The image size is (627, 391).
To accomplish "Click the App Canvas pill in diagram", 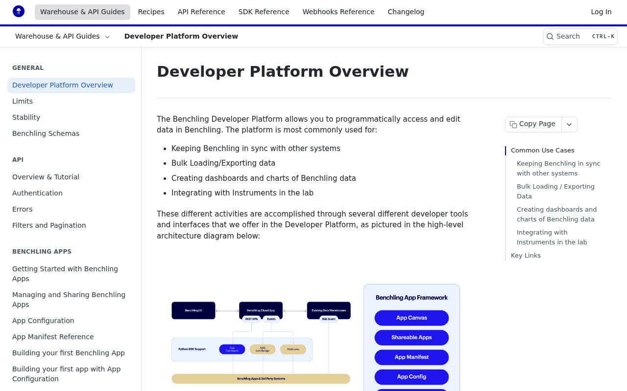I will click(411, 318).
